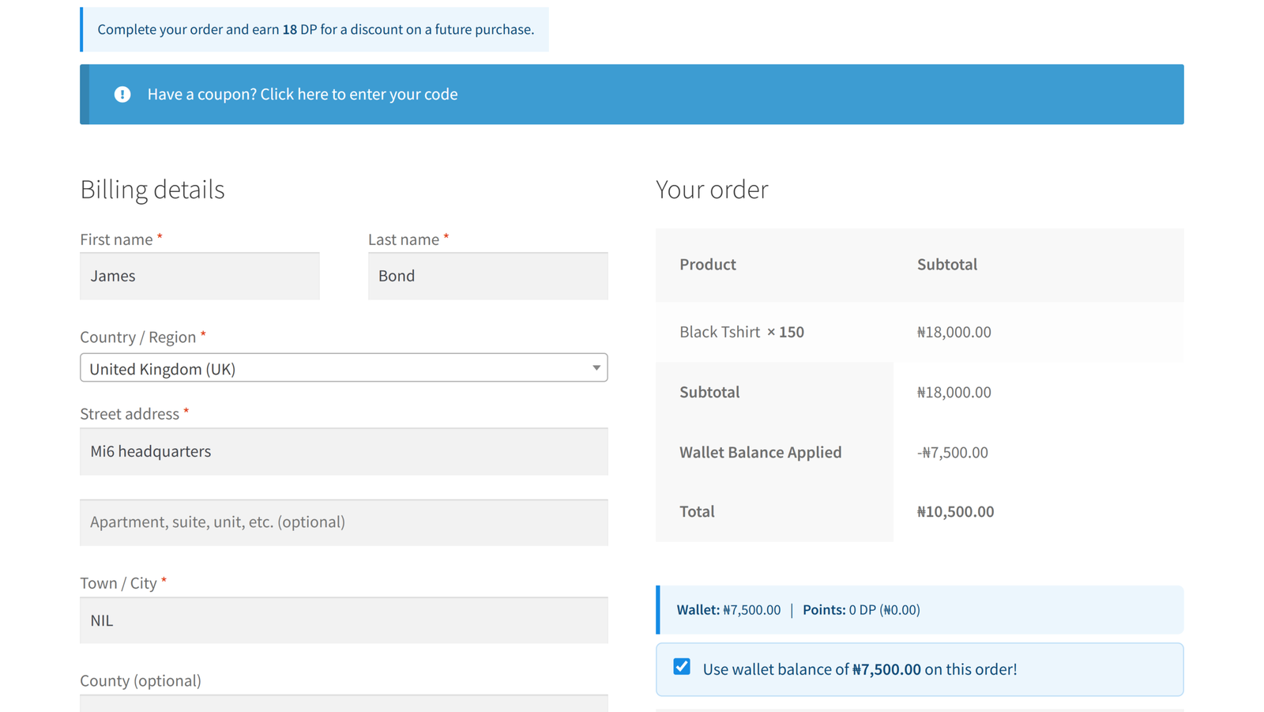Click the coupon notice exclamation icon
Image resolution: width=1264 pixels, height=712 pixels.
tap(122, 94)
